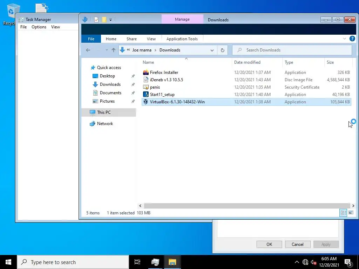Screen dimensions: 359x269
Task: Click Cancel in the background dialog
Action: click(298, 244)
